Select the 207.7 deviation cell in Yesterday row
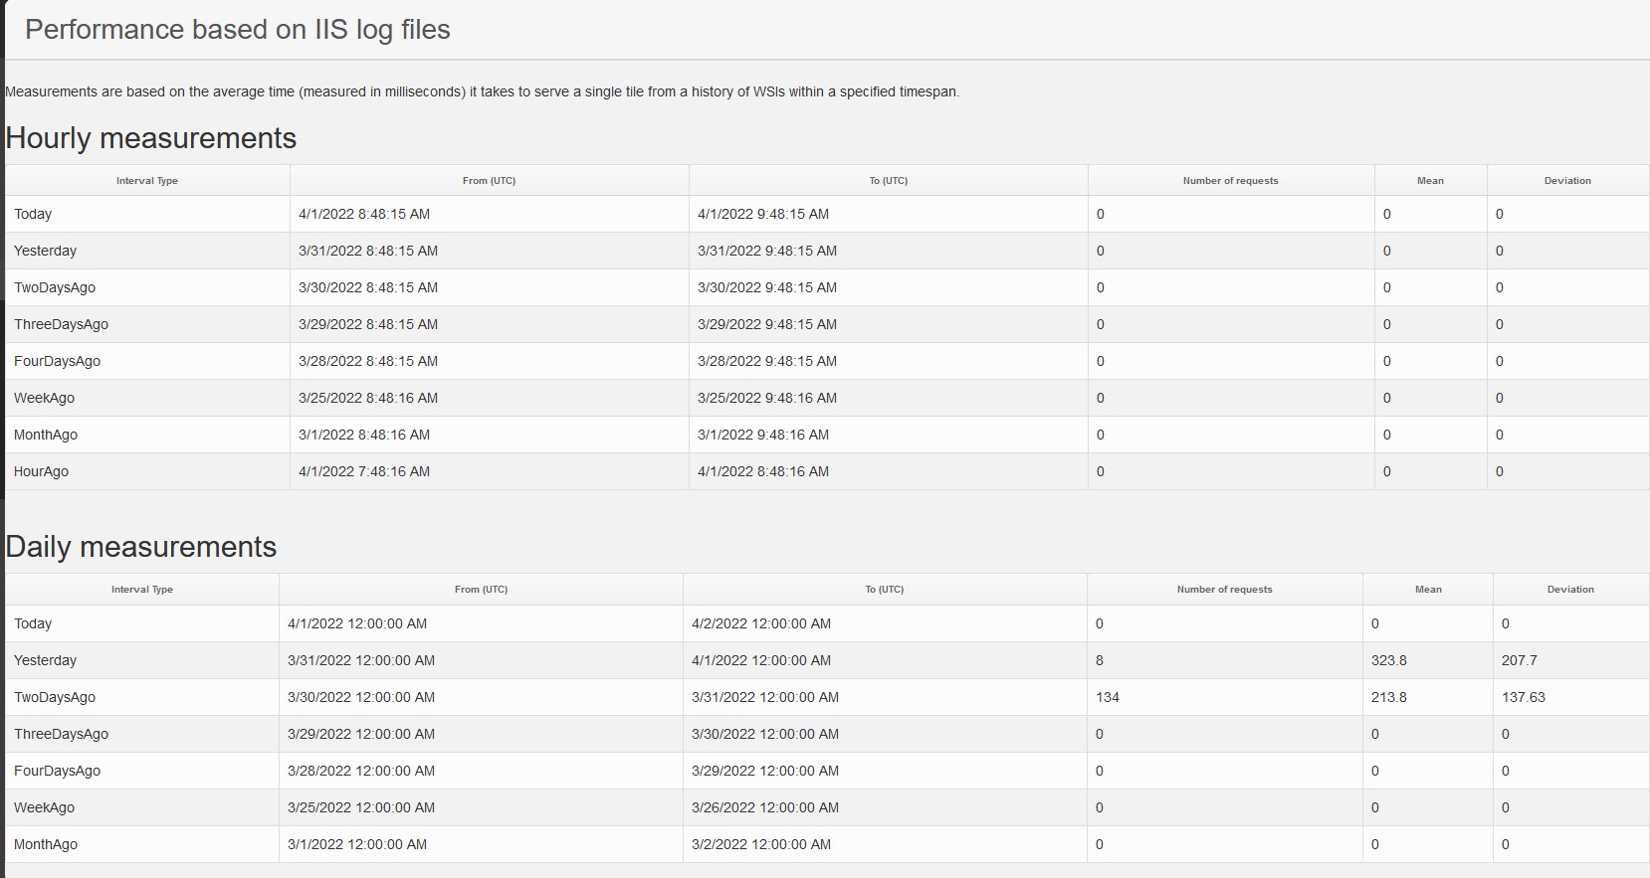 pyautogui.click(x=1519, y=660)
